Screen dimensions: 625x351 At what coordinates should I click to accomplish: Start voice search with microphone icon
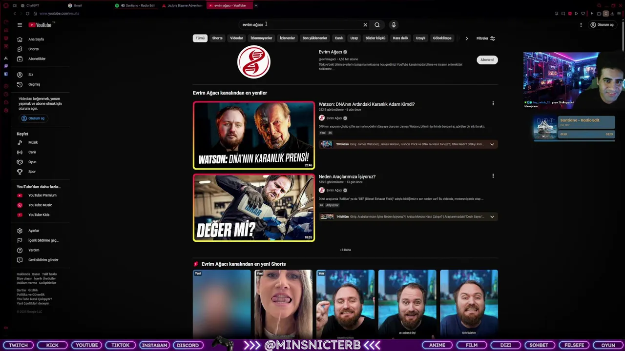pos(394,25)
